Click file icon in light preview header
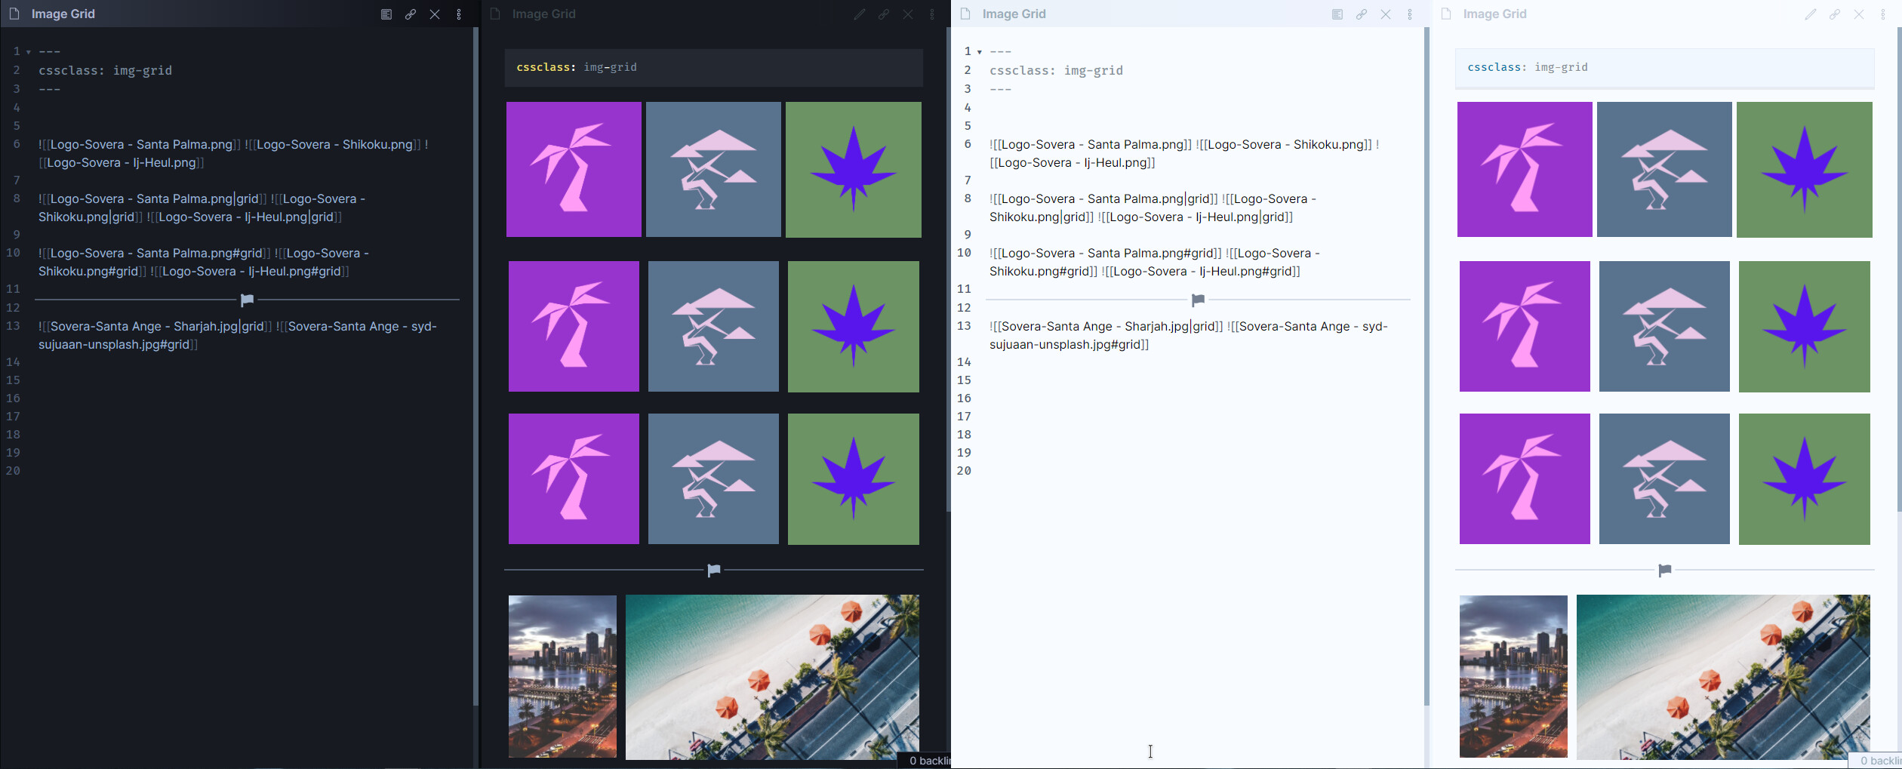1902x769 pixels. [1446, 14]
